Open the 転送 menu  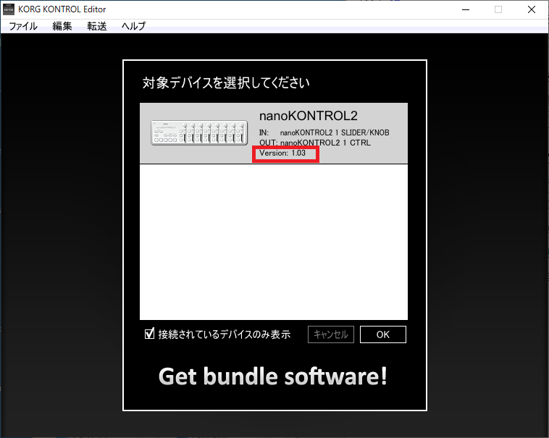pos(97,26)
